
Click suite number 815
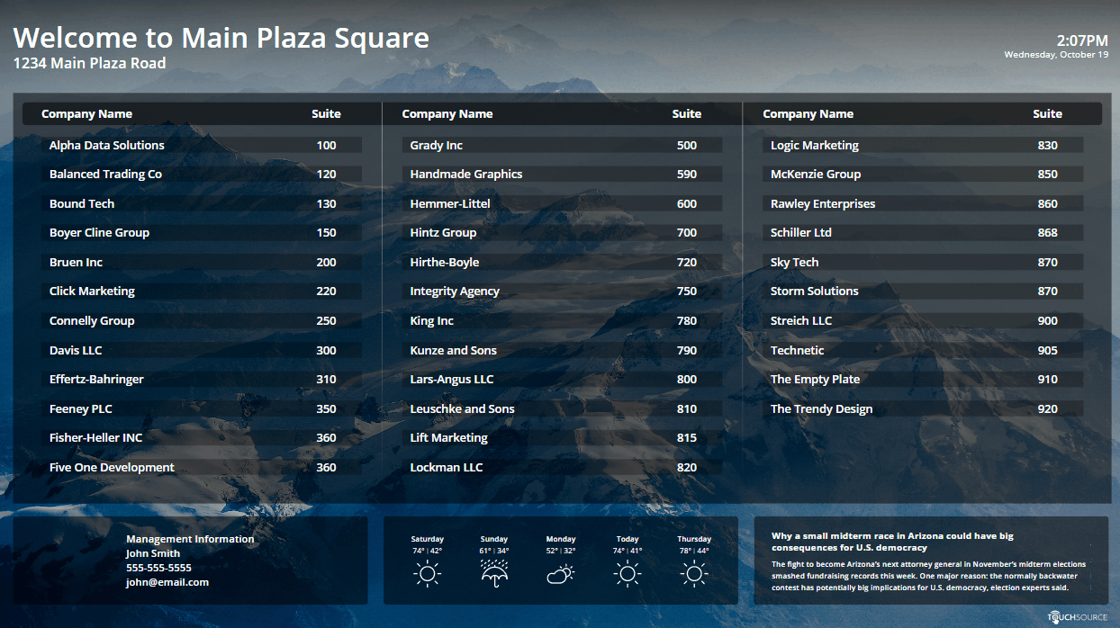[x=687, y=437]
